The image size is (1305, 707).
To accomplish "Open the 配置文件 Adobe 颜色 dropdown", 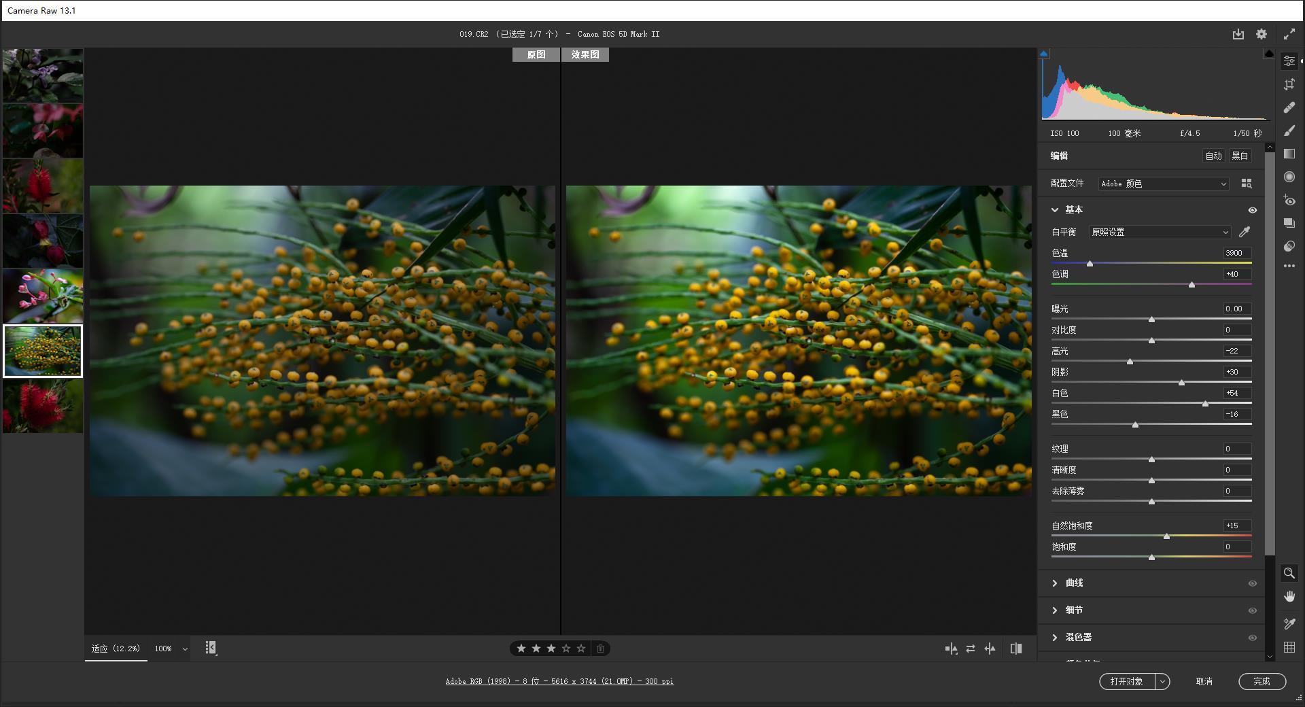I will click(1164, 184).
